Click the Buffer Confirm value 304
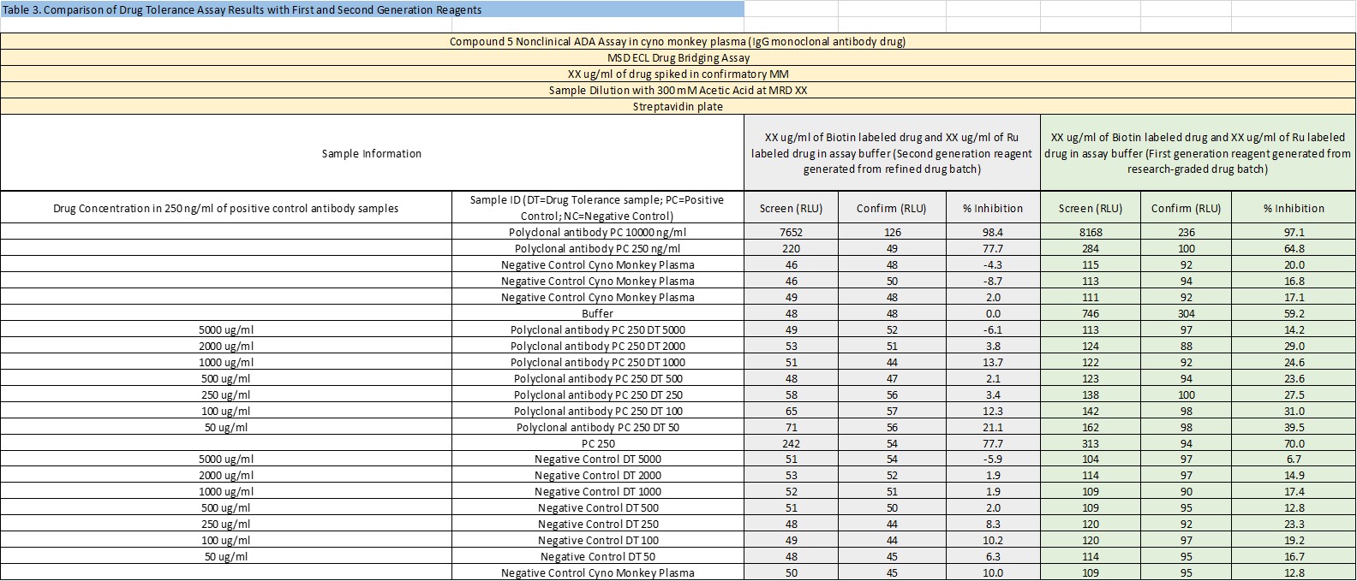Viewport: 1357px width, 581px height. tap(1186, 314)
